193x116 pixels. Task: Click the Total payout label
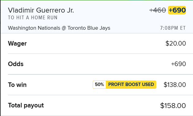26,106
